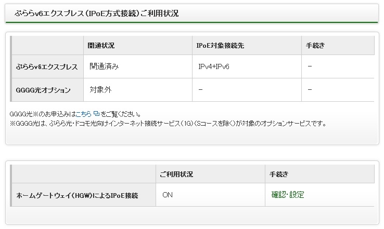The width and height of the screenshot is (384, 229).
Task: Open the 確認・設定 link
Action: [288, 195]
